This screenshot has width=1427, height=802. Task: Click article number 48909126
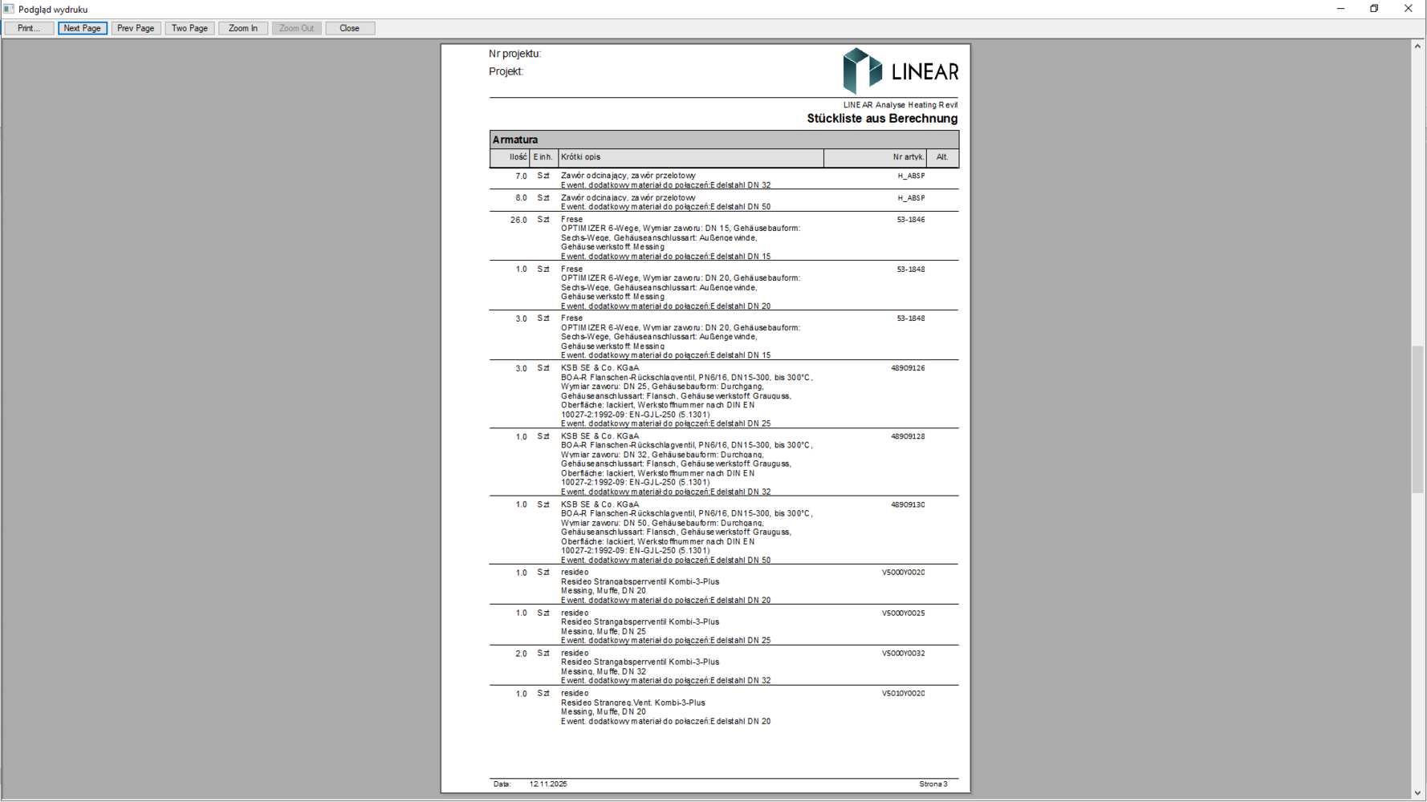tap(907, 368)
